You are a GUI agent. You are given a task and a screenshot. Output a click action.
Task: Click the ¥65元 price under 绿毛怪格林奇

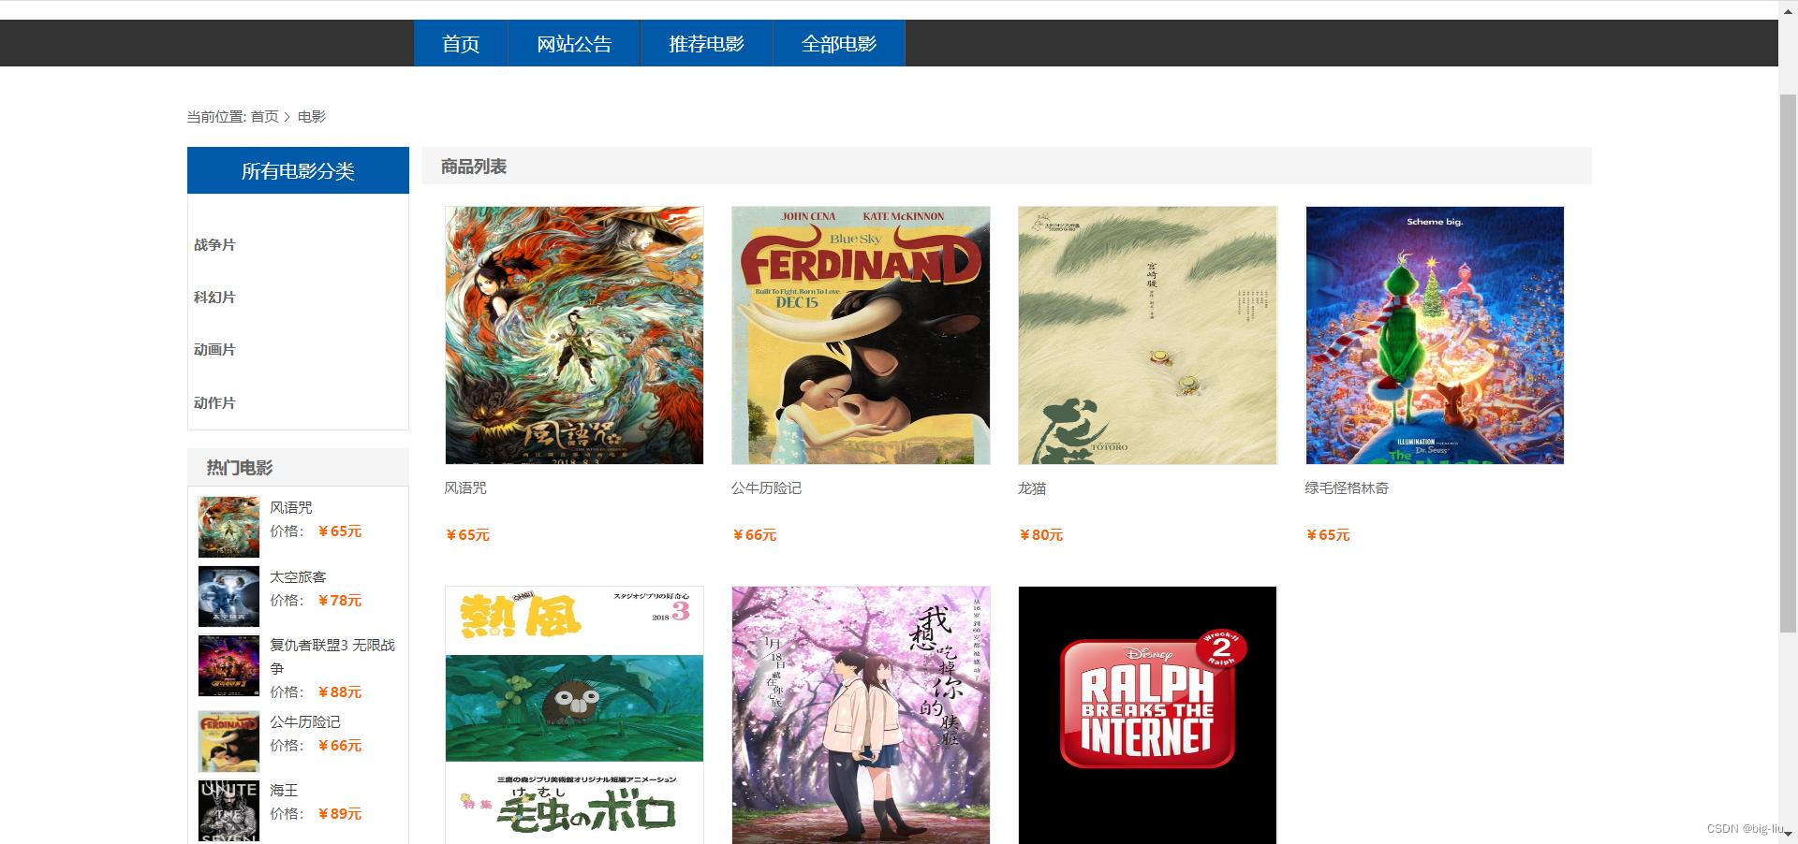(1328, 535)
